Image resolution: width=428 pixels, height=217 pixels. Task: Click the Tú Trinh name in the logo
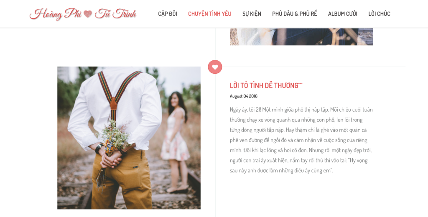click(x=115, y=14)
